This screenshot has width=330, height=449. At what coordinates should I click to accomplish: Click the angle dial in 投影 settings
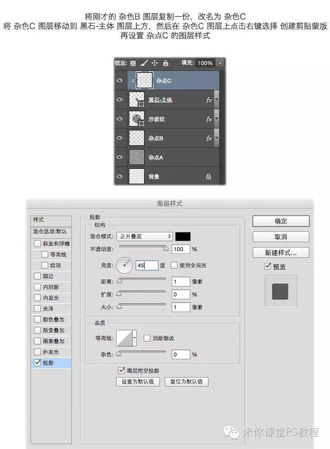(x=124, y=265)
